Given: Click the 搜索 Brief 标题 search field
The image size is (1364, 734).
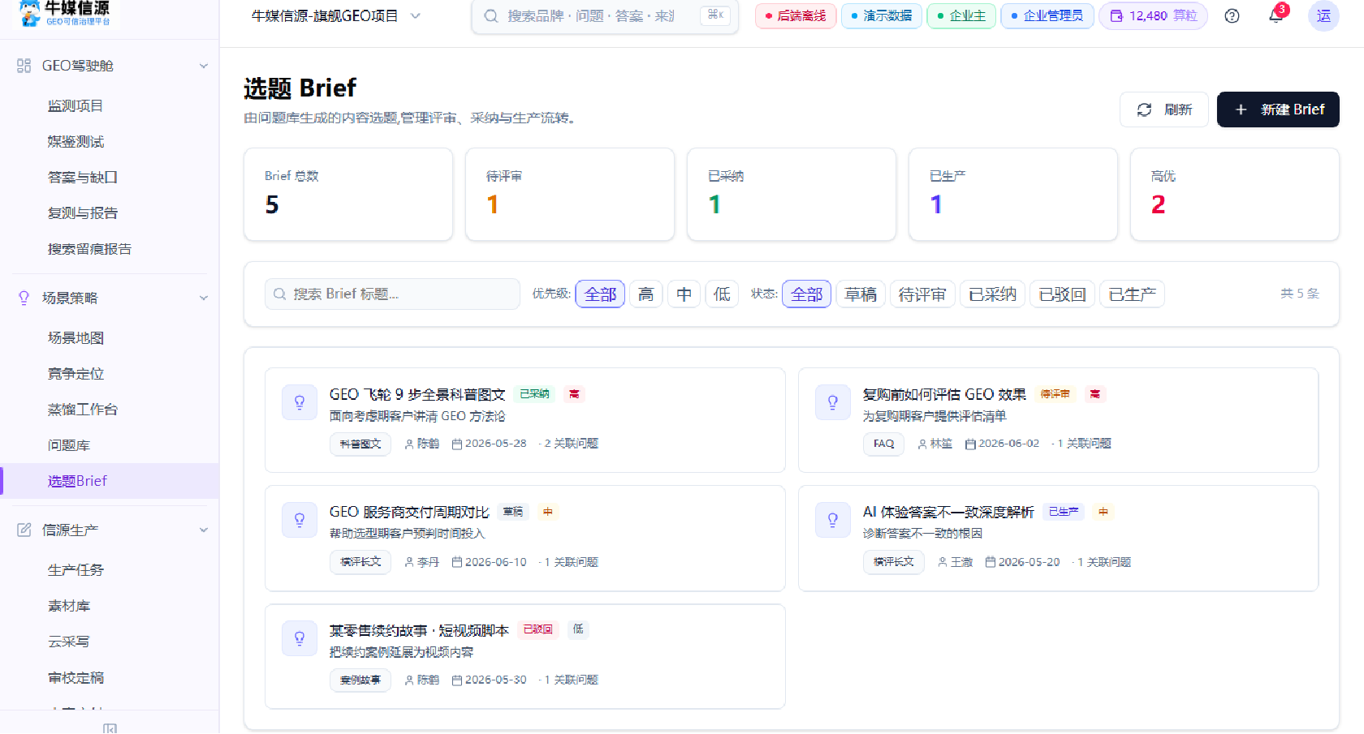Looking at the screenshot, I should point(392,294).
